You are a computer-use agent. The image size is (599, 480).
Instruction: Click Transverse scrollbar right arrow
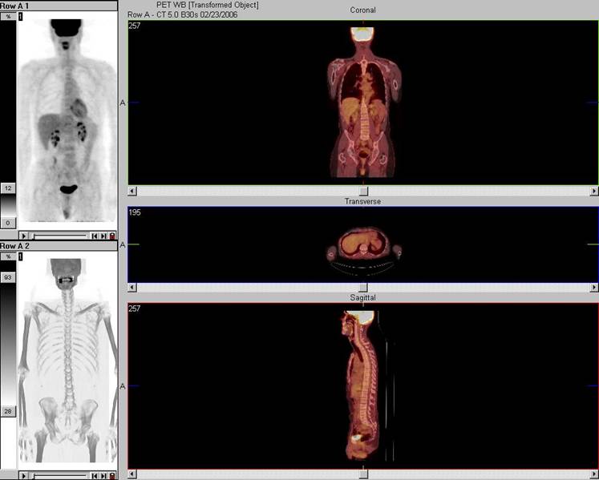click(594, 287)
